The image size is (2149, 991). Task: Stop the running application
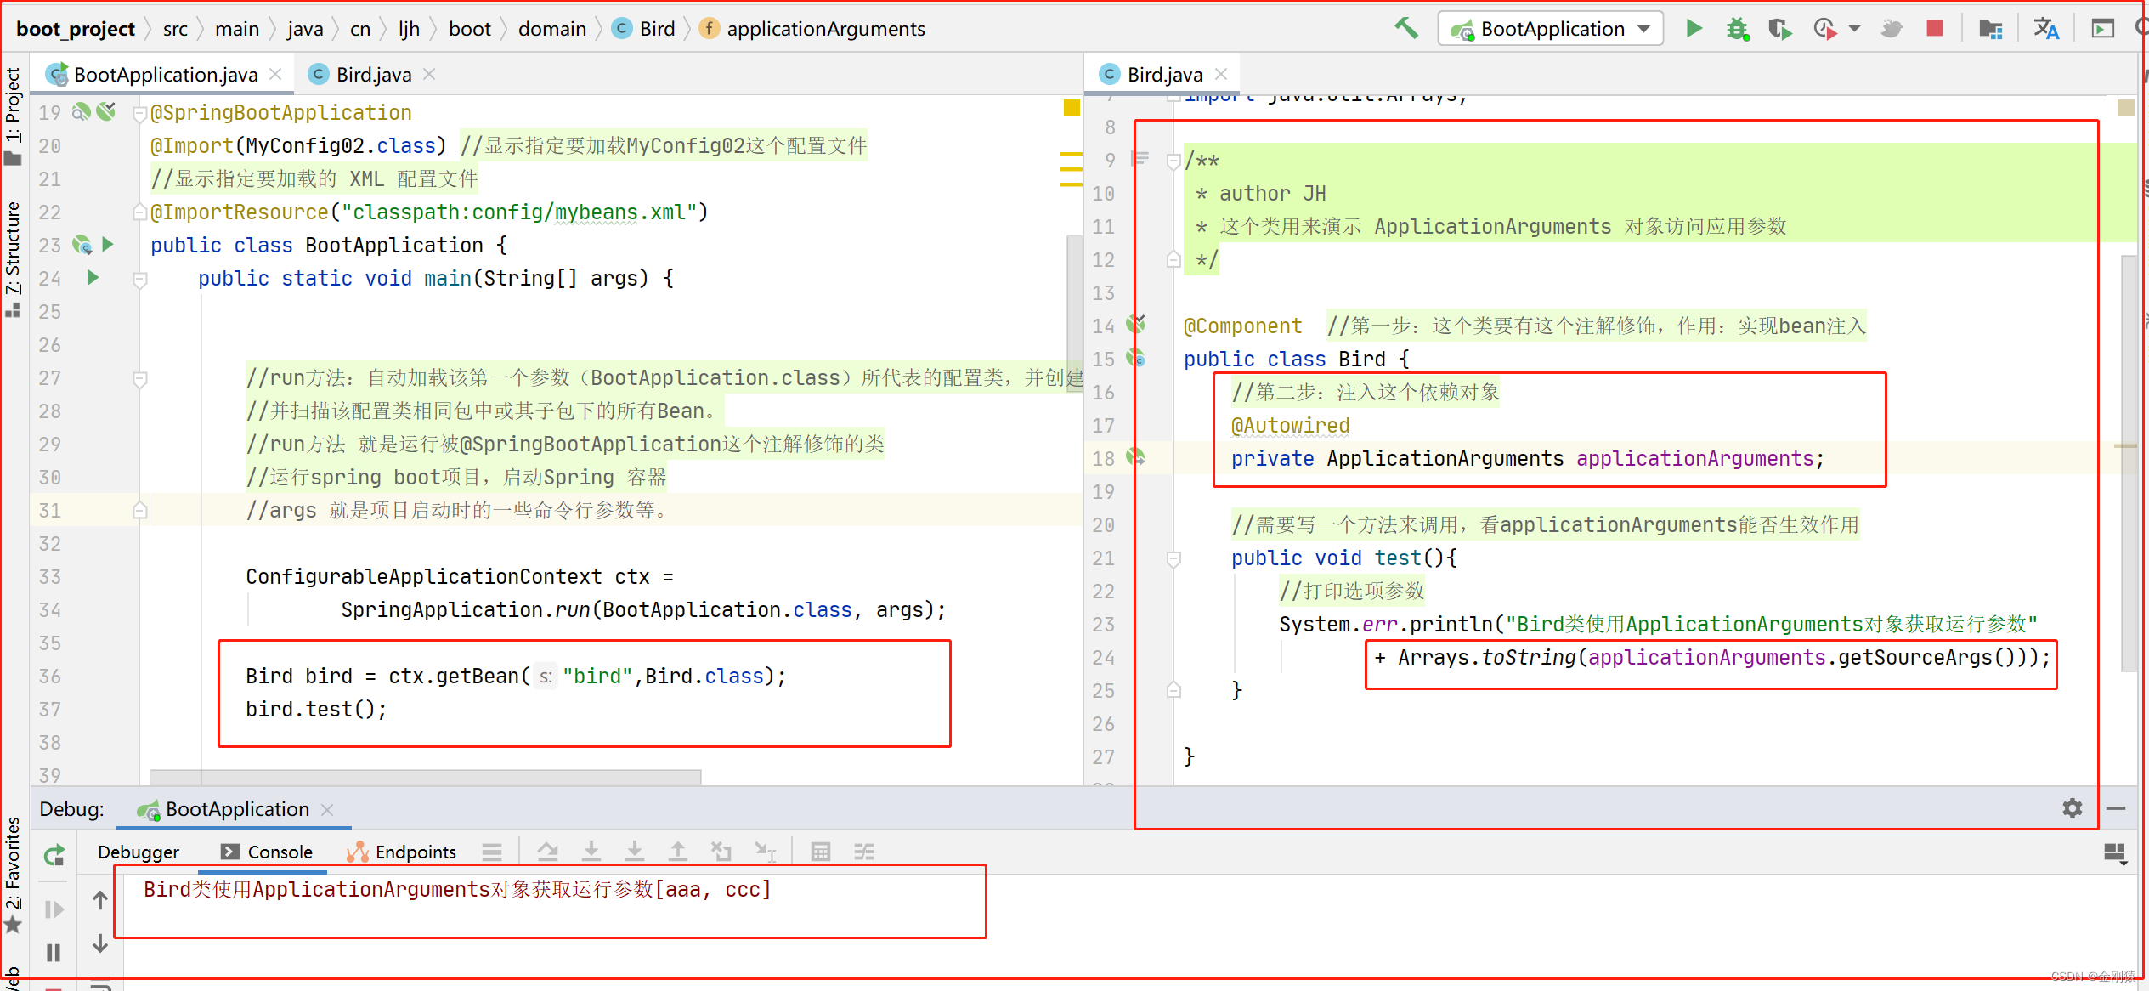click(x=1935, y=29)
